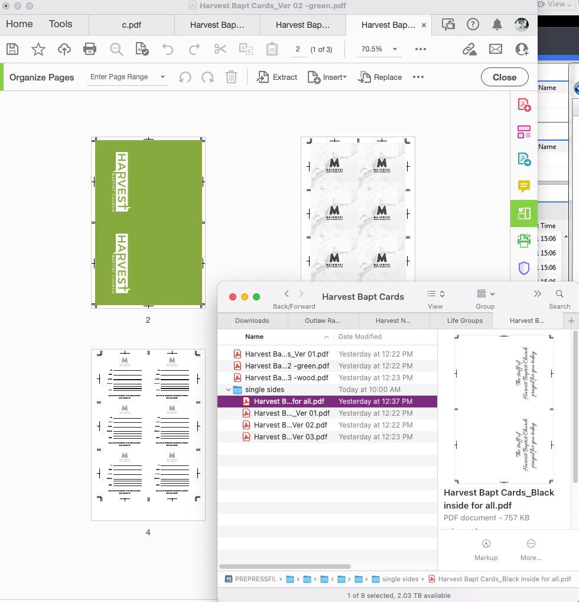
Task: Open the Finder Group dropdown
Action: 486,294
